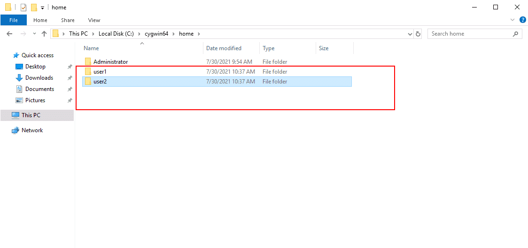Image resolution: width=528 pixels, height=248 pixels.
Task: Click Local Disk (C:) in address breadcrumb
Action: [x=116, y=34]
